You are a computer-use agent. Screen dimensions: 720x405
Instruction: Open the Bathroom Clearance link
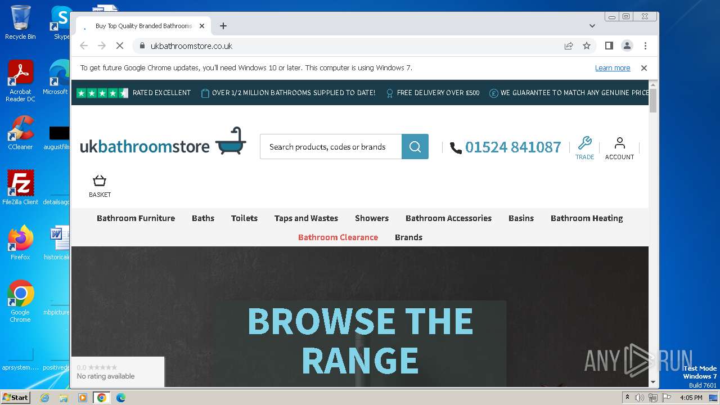(x=338, y=237)
